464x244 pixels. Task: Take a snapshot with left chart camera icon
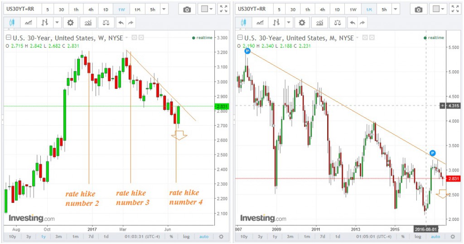187,10
